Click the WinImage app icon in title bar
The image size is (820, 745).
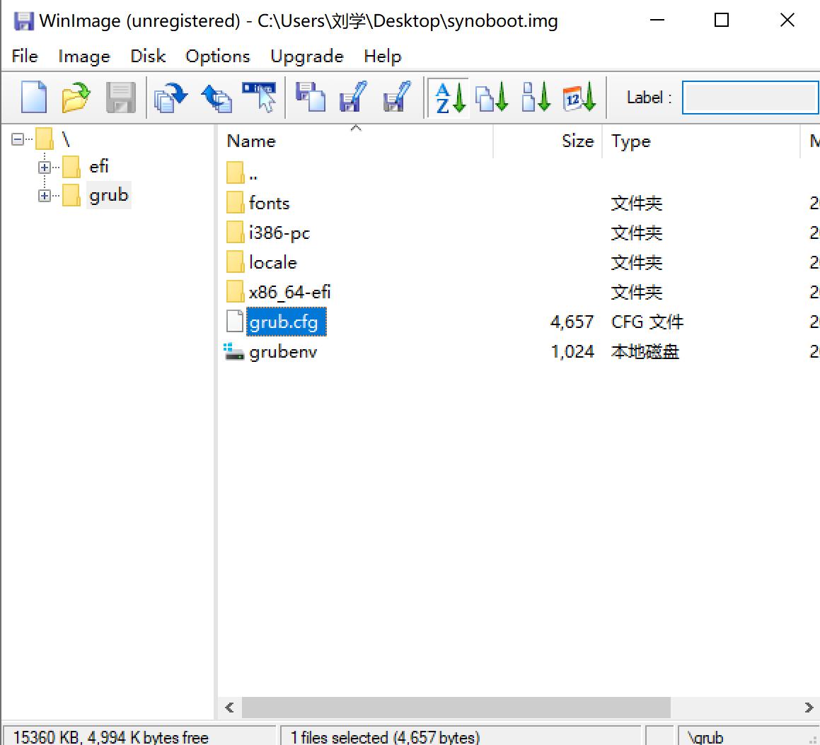tap(23, 21)
